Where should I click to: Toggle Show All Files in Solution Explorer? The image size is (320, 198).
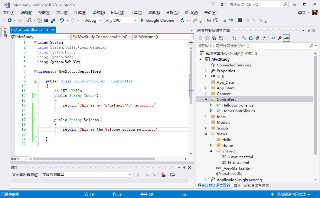pos(264,38)
